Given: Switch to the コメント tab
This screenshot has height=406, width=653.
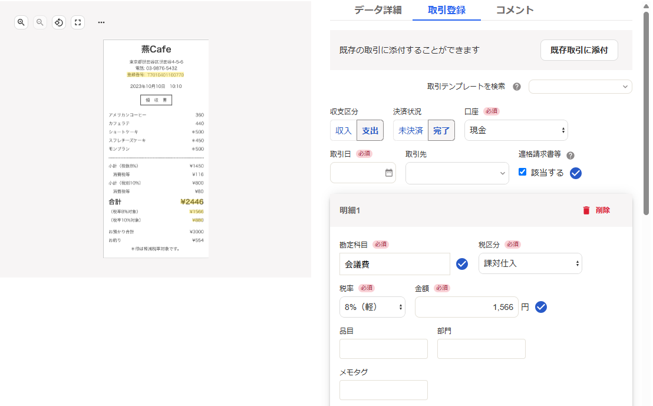Looking at the screenshot, I should 515,10.
